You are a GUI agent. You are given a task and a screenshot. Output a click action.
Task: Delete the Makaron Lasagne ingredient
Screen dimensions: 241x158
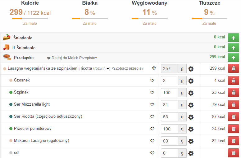(x=233, y=141)
